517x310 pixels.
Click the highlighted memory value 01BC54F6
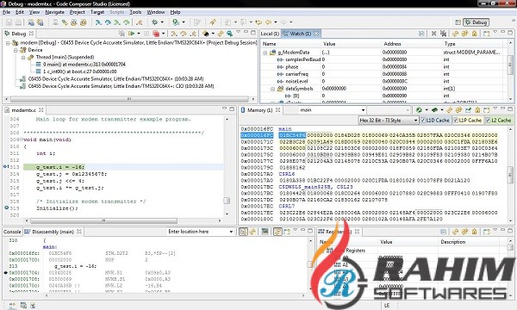[292, 135]
